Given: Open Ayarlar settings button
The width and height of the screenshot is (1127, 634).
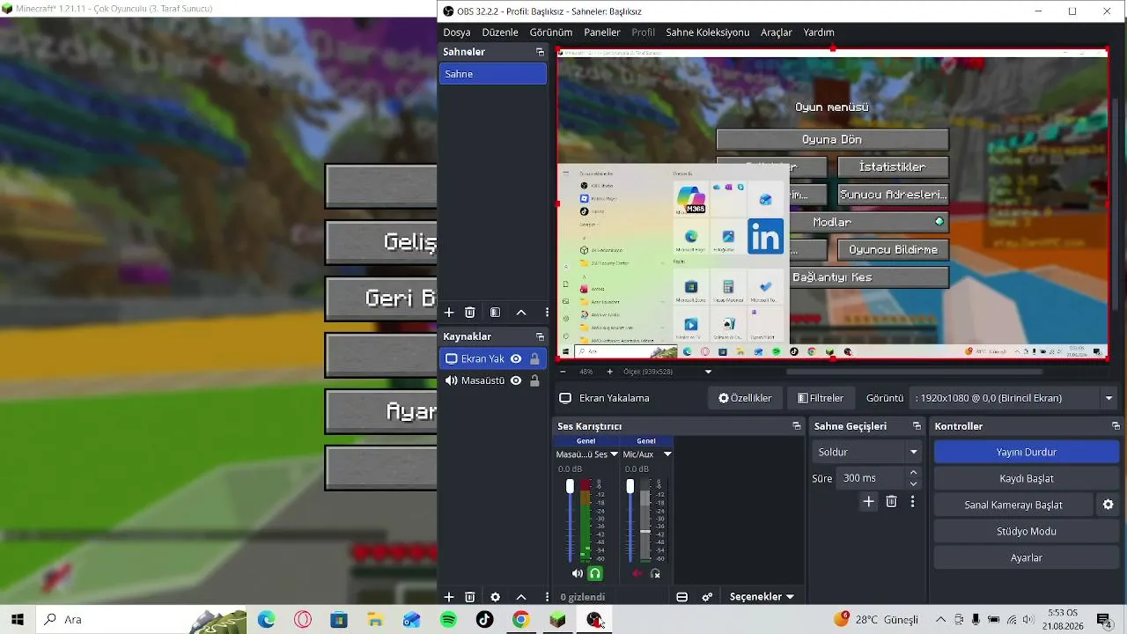Looking at the screenshot, I should [1027, 557].
